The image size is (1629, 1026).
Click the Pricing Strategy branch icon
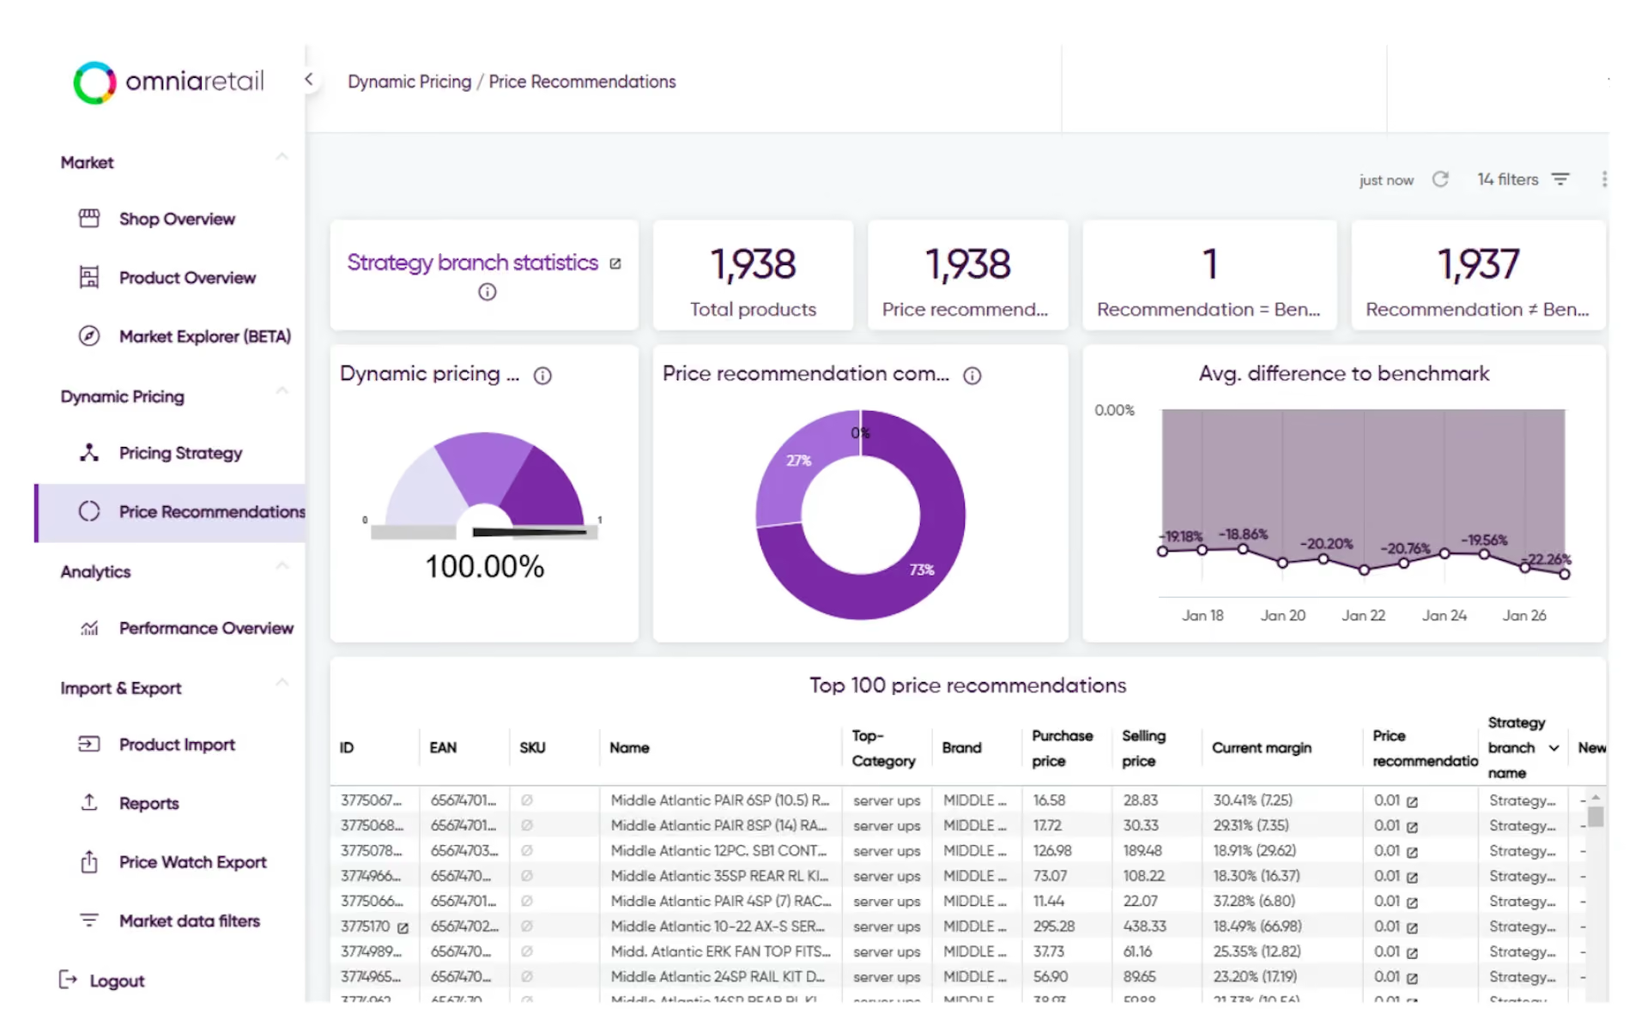(x=89, y=452)
